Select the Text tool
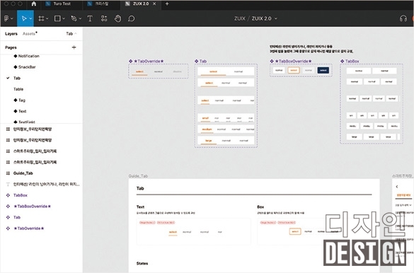 tap(90, 18)
